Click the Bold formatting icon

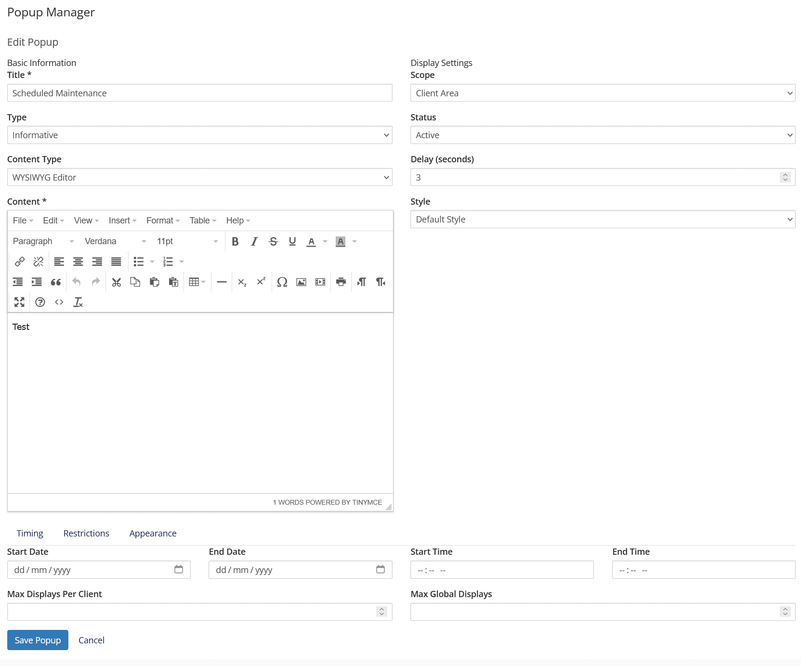point(235,241)
